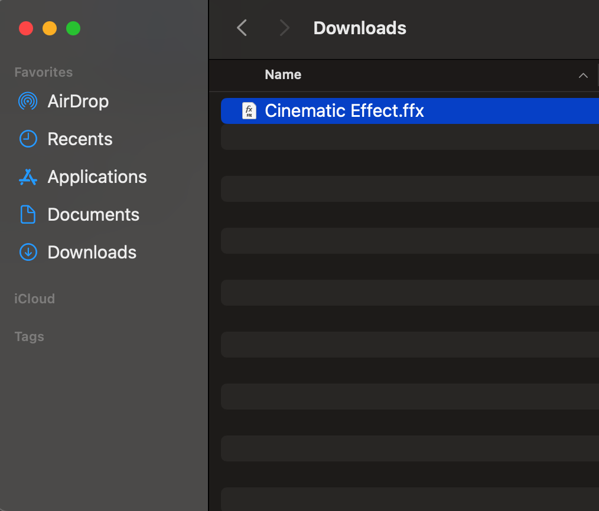The width and height of the screenshot is (599, 511).
Task: Sort files by the Name header
Action: click(283, 75)
